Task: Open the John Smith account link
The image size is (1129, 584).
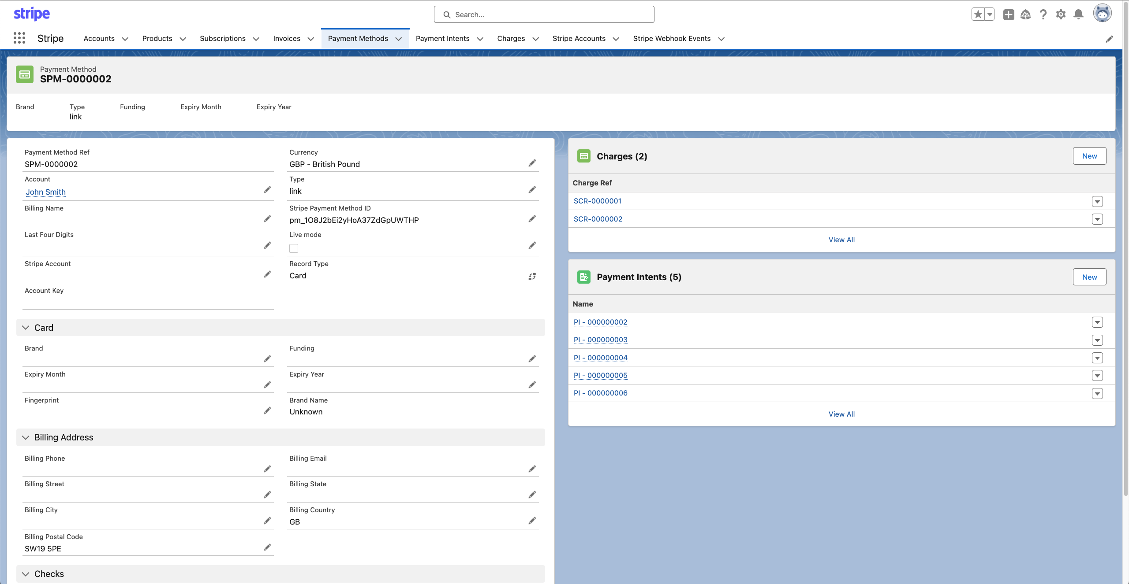Action: point(45,192)
